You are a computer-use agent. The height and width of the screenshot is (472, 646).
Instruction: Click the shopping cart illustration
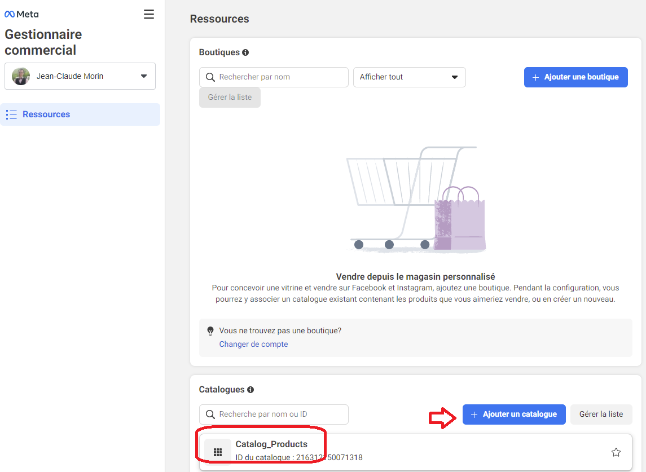(x=416, y=199)
